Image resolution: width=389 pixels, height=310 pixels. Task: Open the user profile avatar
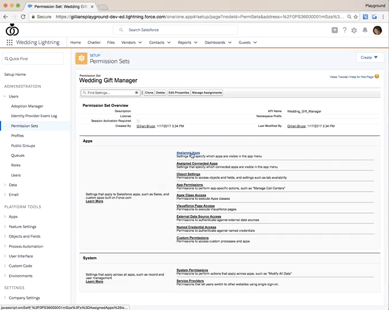[377, 30]
